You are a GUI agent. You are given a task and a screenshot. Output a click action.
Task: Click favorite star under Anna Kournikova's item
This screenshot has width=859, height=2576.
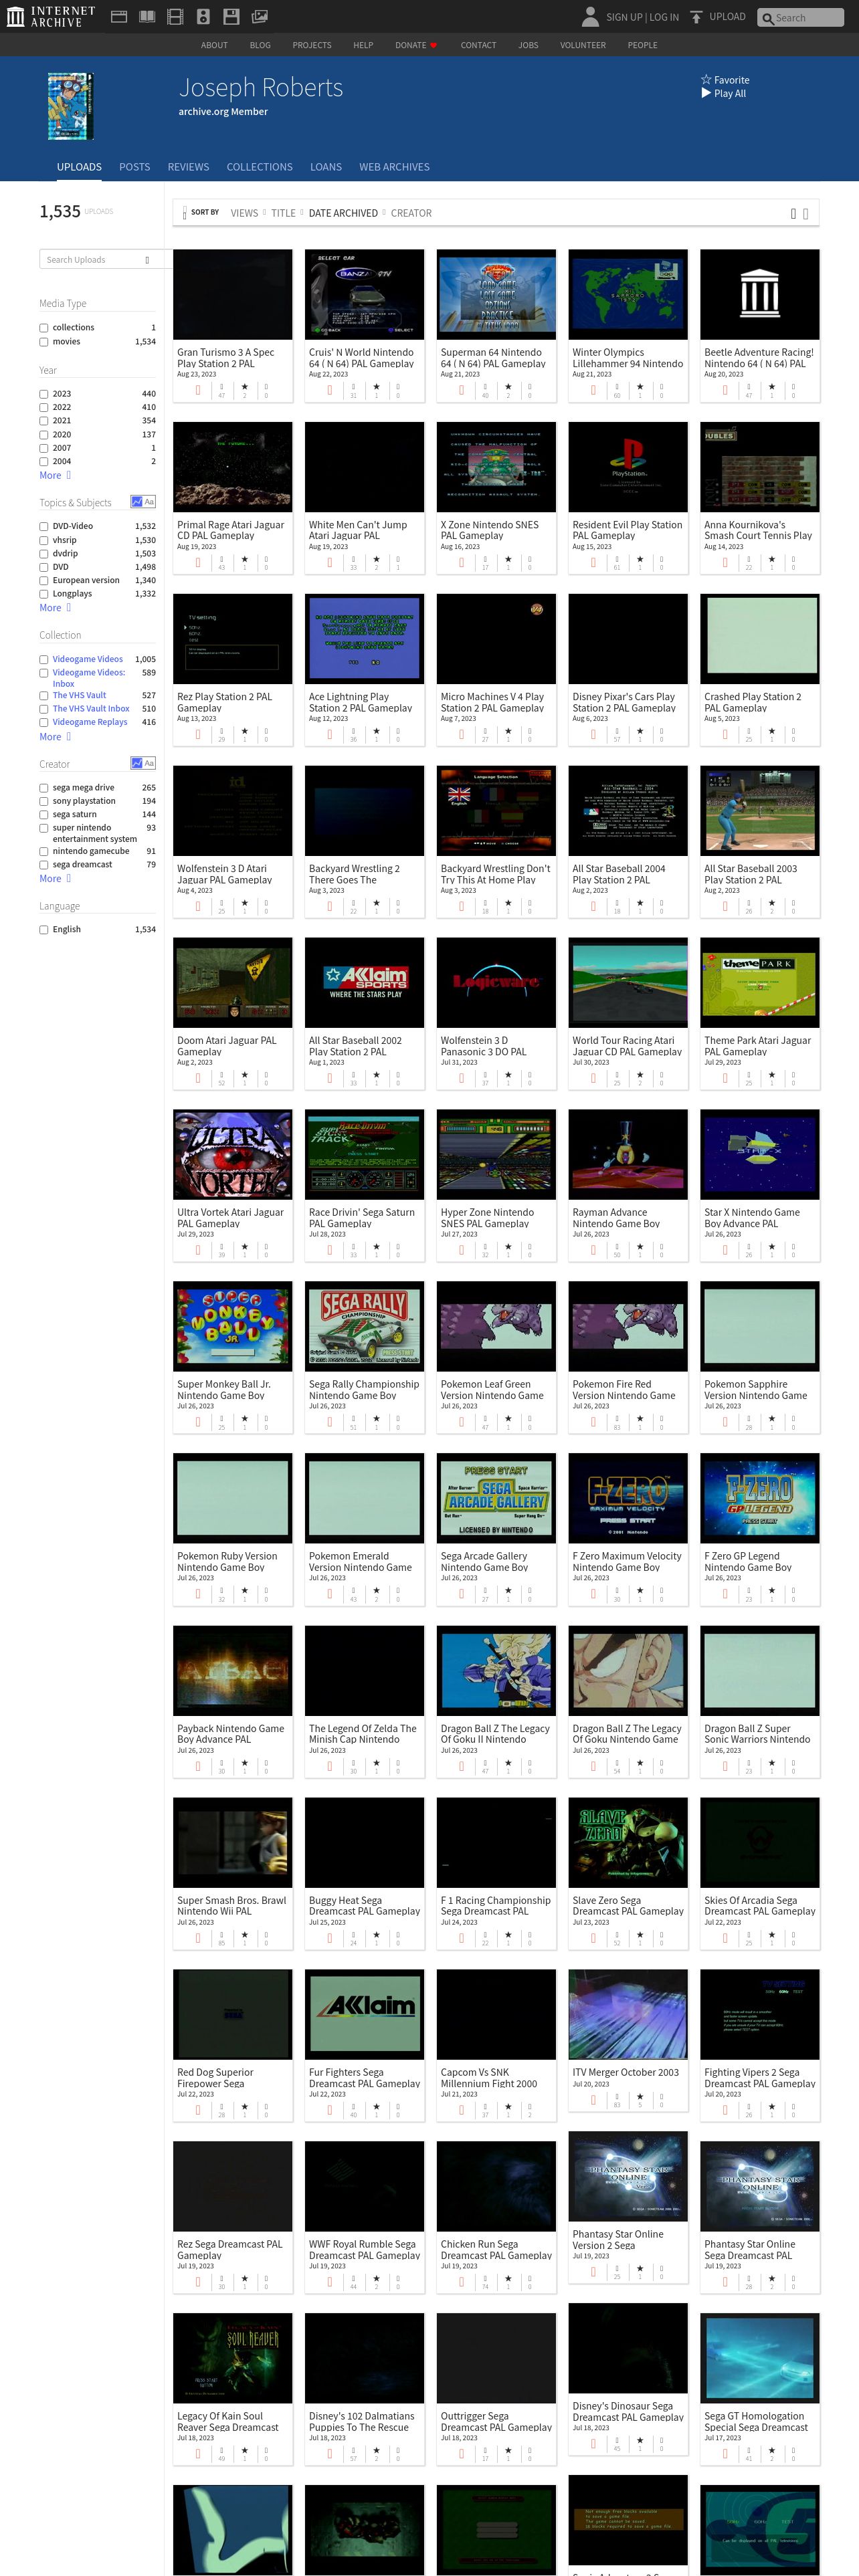coord(771,559)
